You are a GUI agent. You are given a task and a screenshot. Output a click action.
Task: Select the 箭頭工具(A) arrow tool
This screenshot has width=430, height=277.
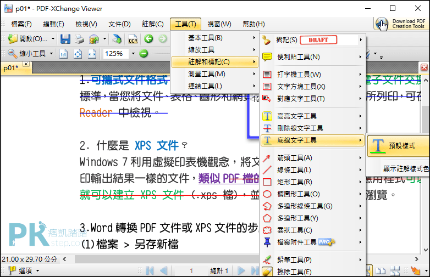click(x=313, y=158)
